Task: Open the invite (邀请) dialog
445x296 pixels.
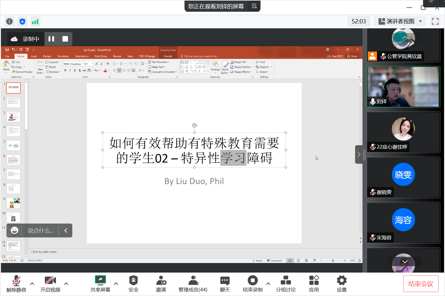Action: point(161,284)
